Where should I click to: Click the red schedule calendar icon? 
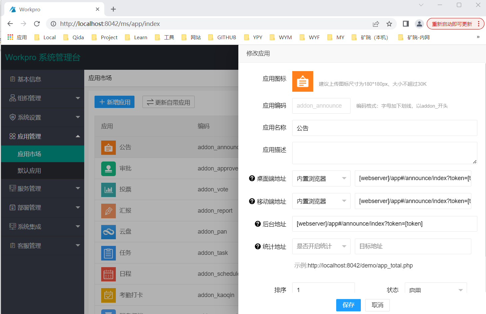tap(109, 274)
